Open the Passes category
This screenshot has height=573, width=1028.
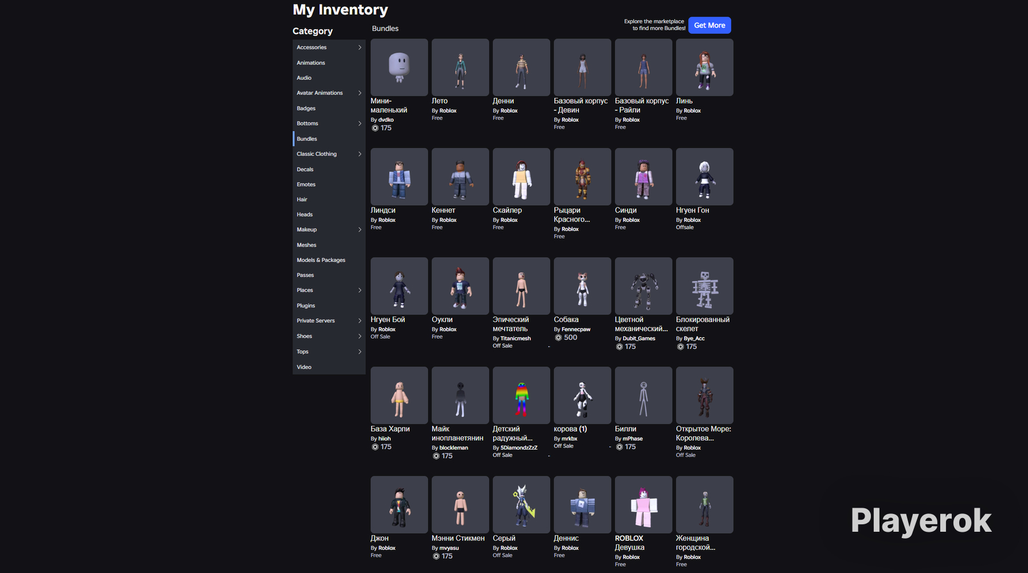click(x=329, y=275)
